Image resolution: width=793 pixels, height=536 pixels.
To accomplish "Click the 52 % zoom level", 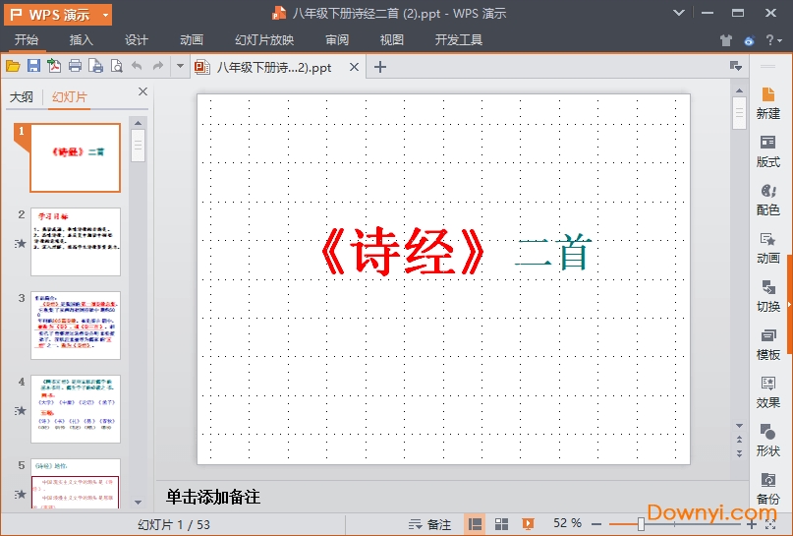I will pos(567,523).
